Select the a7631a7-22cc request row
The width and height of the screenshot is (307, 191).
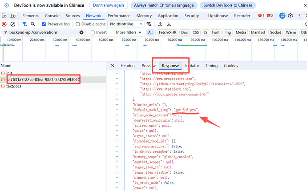[x=53, y=80]
